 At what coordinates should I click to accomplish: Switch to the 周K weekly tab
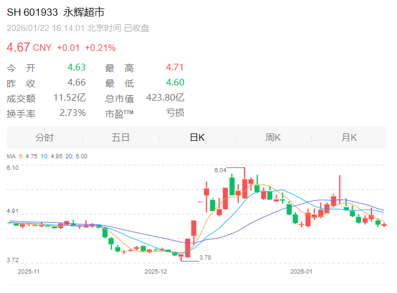pyautogui.click(x=273, y=138)
